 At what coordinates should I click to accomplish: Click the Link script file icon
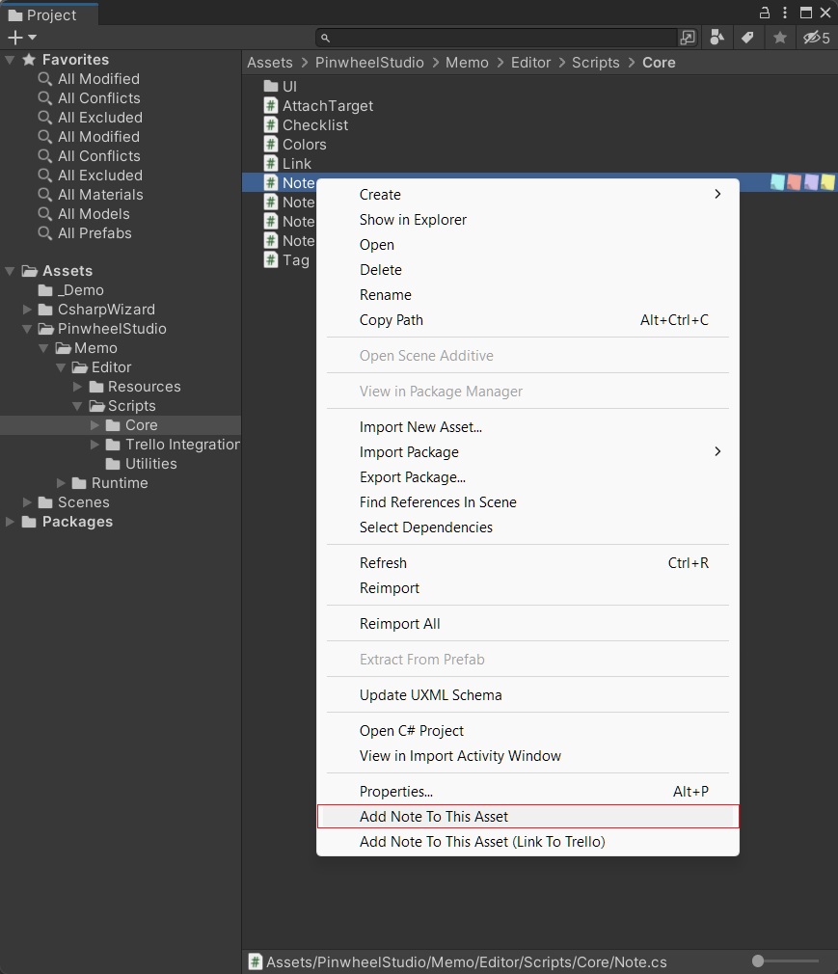coord(271,163)
